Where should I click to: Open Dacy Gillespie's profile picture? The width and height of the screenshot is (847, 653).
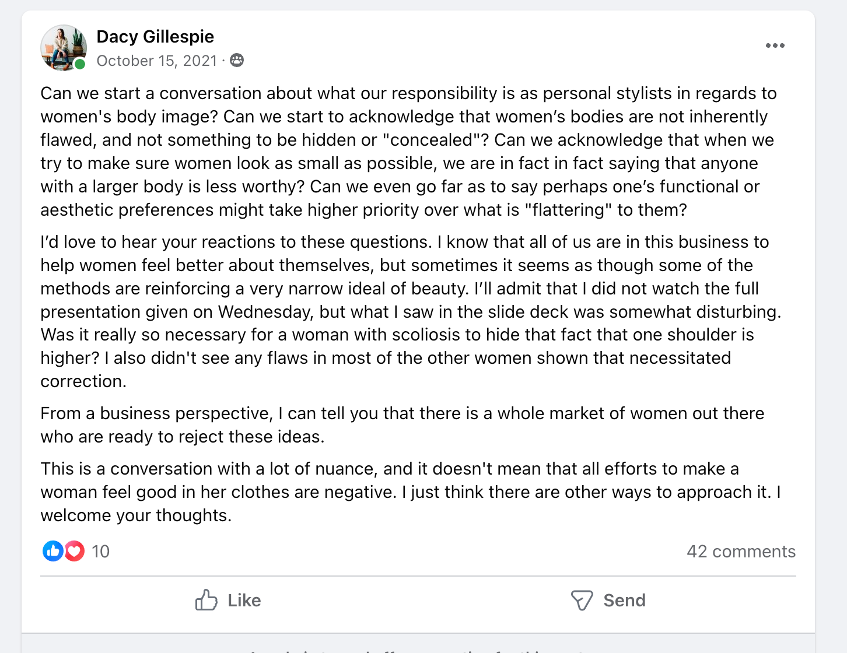(x=63, y=47)
